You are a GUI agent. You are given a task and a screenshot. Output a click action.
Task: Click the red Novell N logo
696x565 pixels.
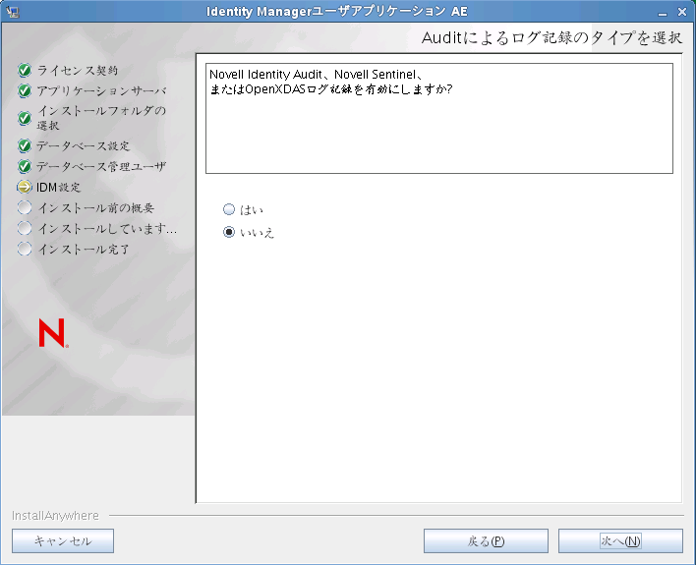coord(53,333)
